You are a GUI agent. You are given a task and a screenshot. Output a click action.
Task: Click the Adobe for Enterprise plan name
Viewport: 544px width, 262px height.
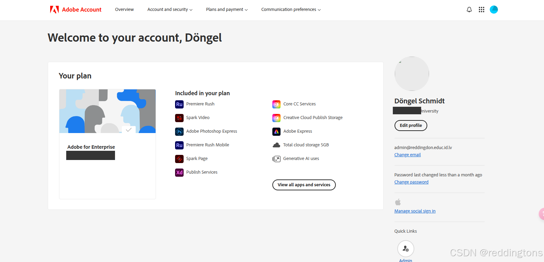click(91, 147)
